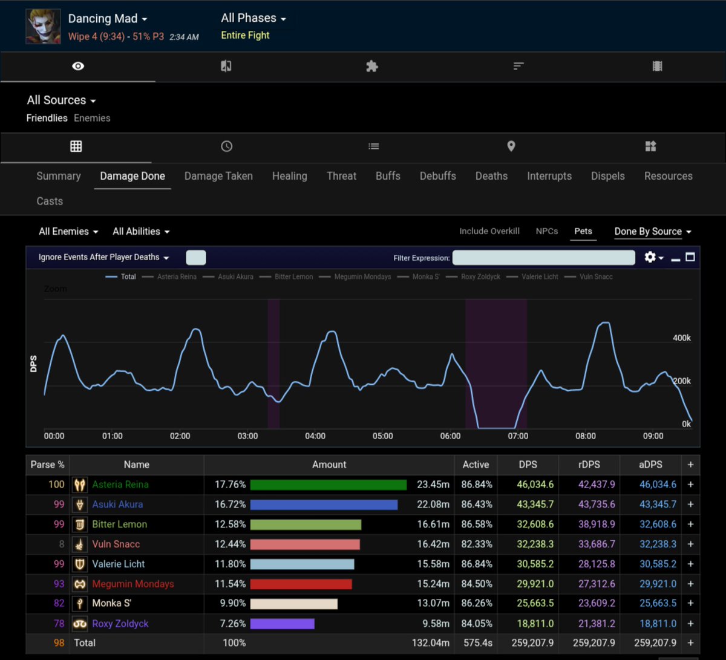Image resolution: width=726 pixels, height=660 pixels.
Task: Switch to the dashboard widgets view icon
Action: [x=650, y=146]
